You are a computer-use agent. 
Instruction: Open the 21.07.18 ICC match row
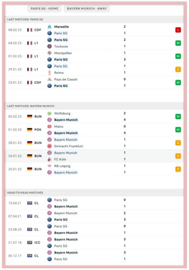(x=94, y=243)
